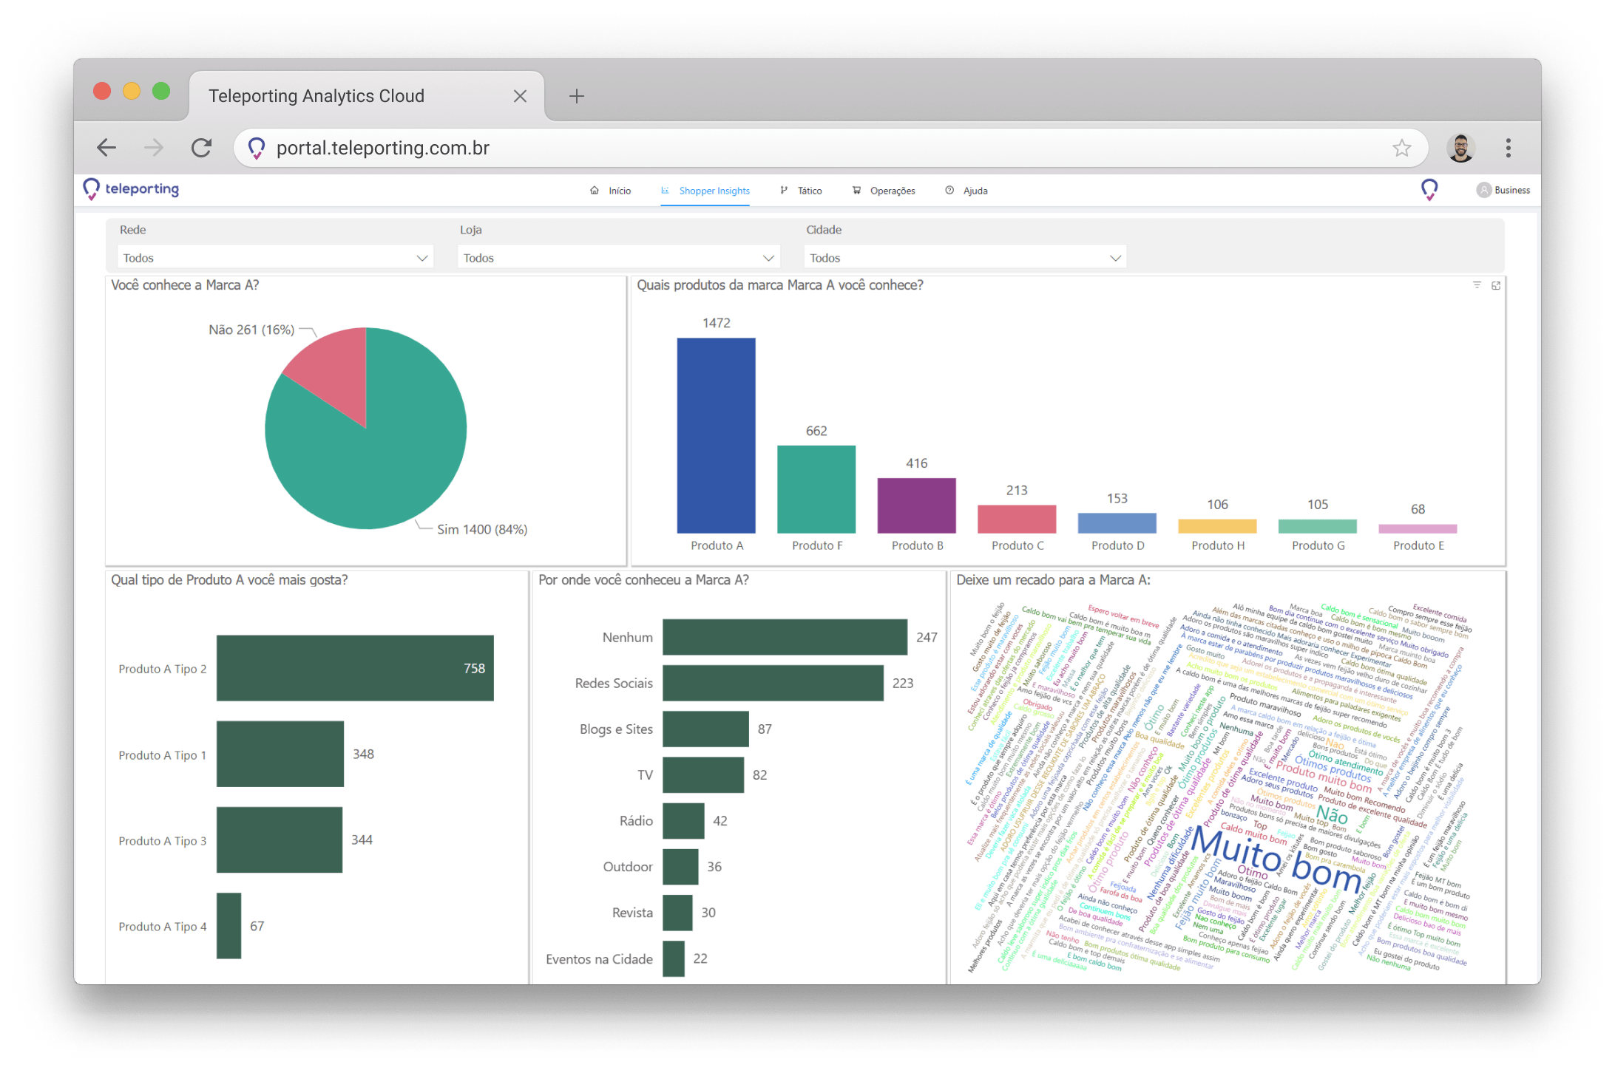Viewport: 1615px width, 1073px height.
Task: Expand the products chart with focus icon
Action: (x=1496, y=285)
